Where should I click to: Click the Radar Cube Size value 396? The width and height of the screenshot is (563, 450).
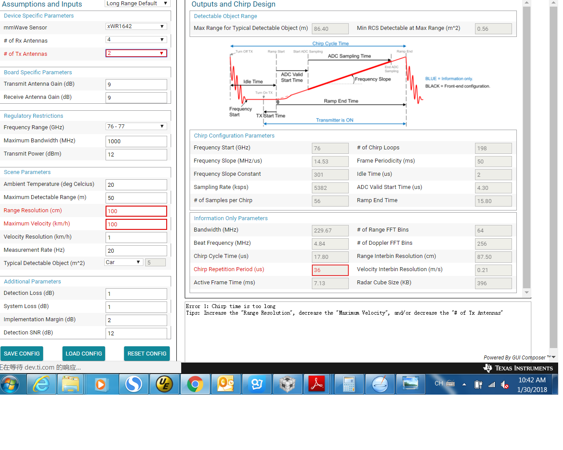494,283
